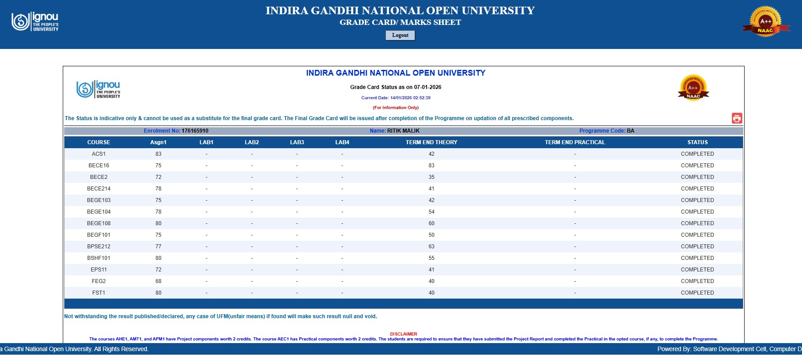The height and width of the screenshot is (356, 802).
Task: Select the BEGE108 course cell
Action: tap(99, 223)
